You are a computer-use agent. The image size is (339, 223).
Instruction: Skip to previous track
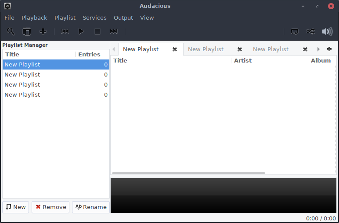[65, 31]
